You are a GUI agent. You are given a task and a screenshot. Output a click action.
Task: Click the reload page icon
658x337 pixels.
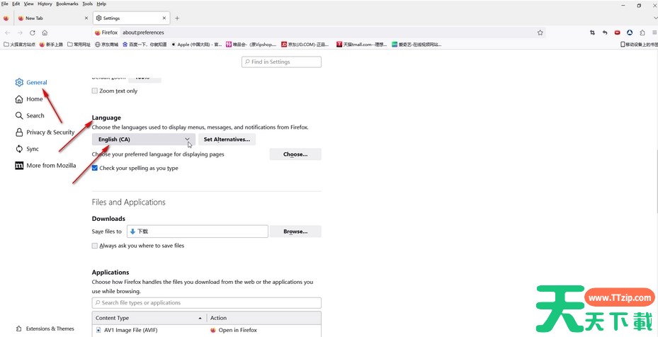tap(33, 33)
